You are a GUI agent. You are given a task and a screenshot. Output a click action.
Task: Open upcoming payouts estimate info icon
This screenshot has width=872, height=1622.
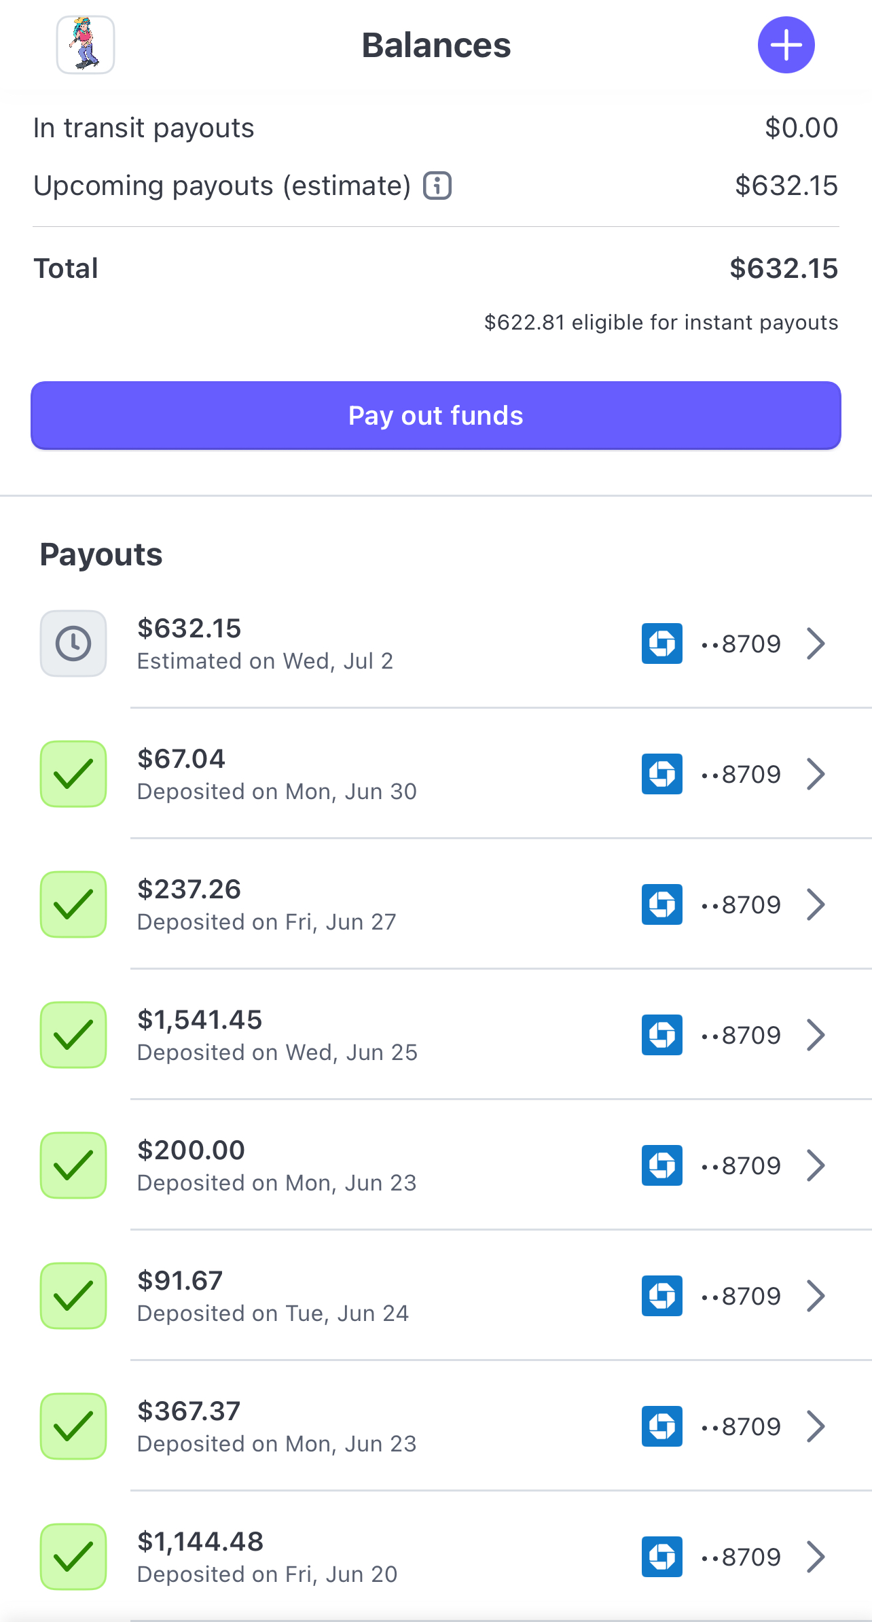pos(437,186)
